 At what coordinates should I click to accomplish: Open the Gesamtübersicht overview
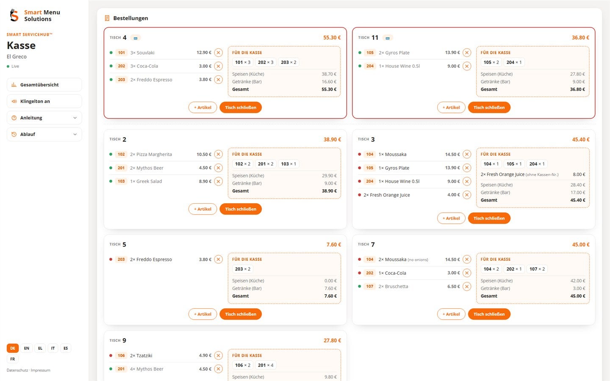[44, 85]
